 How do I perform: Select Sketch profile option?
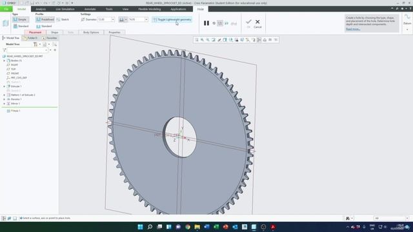[63, 19]
